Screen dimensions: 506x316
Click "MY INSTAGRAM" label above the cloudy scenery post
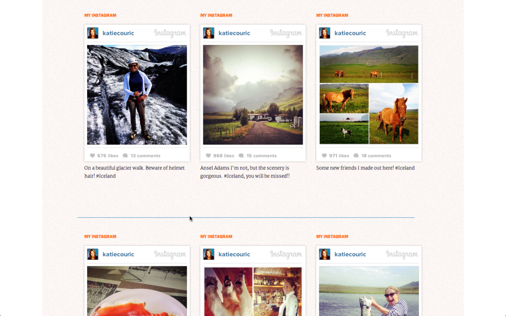[216, 15]
